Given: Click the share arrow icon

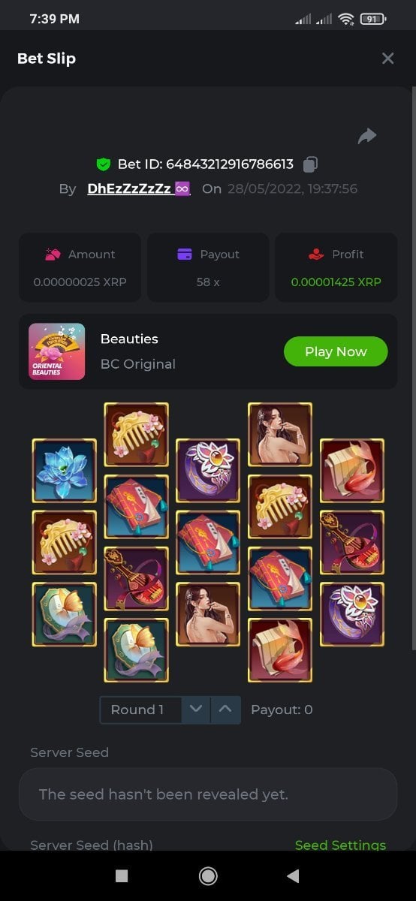Looking at the screenshot, I should (x=366, y=136).
